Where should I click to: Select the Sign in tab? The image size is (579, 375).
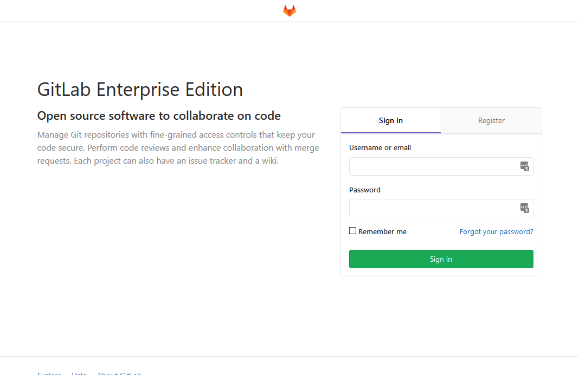pyautogui.click(x=390, y=120)
